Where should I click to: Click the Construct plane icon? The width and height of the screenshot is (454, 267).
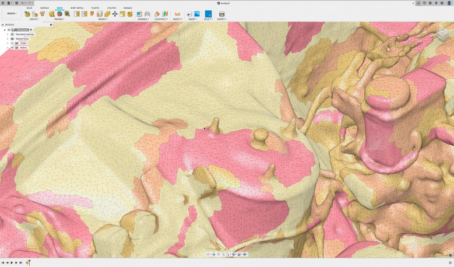[157, 13]
